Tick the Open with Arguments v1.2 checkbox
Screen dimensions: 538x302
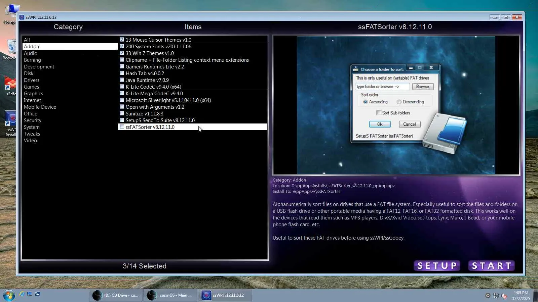[x=122, y=107]
